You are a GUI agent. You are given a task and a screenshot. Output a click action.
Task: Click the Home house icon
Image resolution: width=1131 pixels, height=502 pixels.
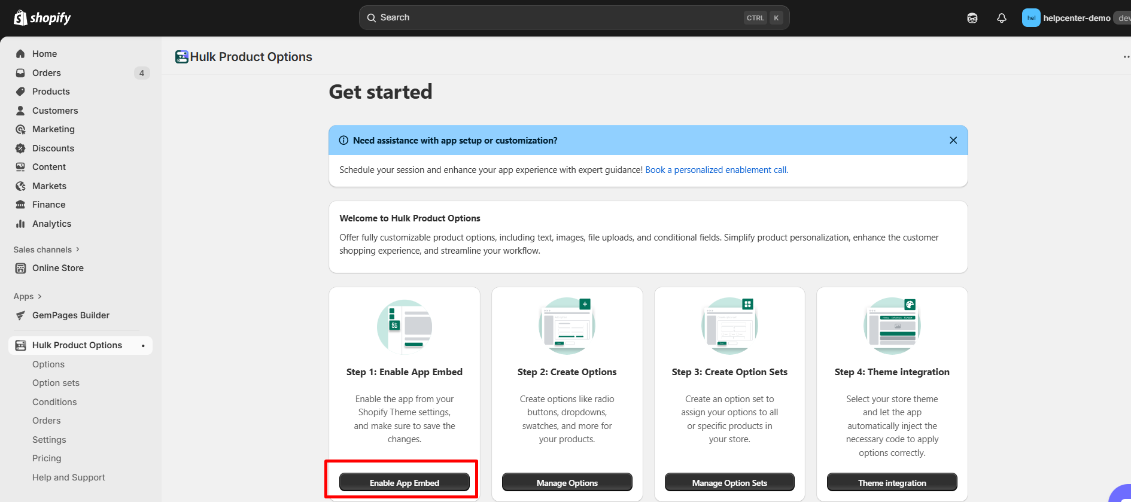click(20, 54)
